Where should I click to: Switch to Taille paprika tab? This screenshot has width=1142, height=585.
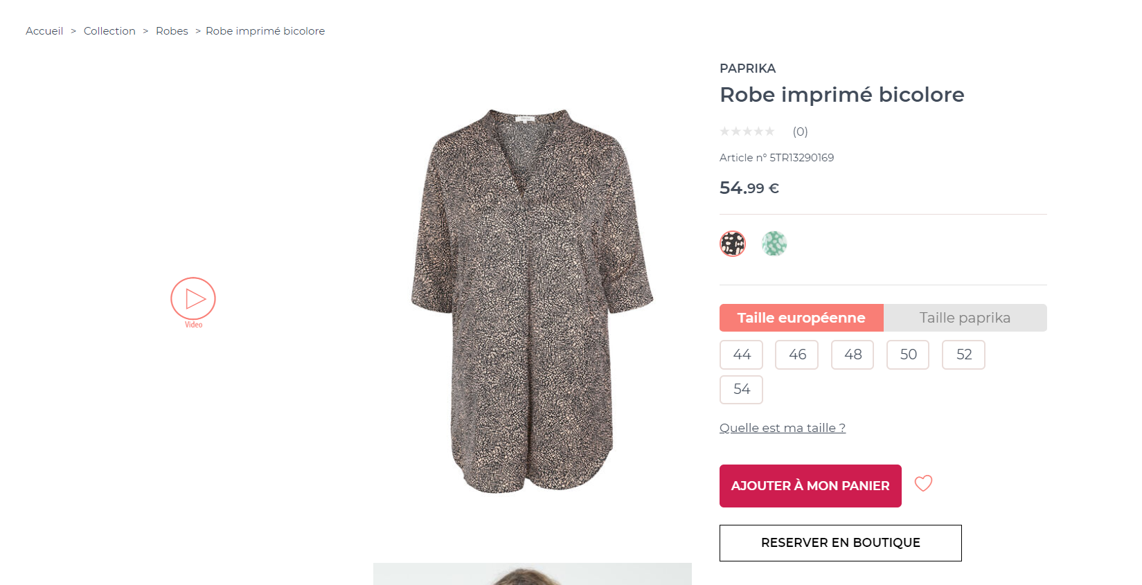(x=965, y=318)
